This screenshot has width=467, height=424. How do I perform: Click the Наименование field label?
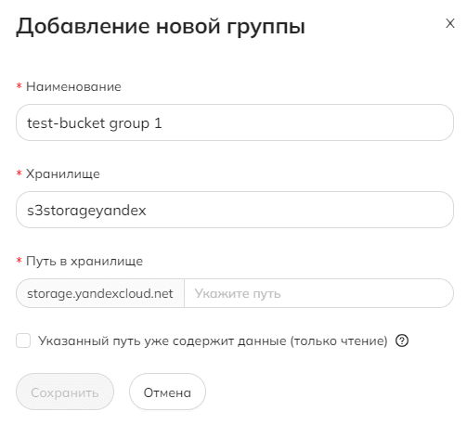(73, 86)
